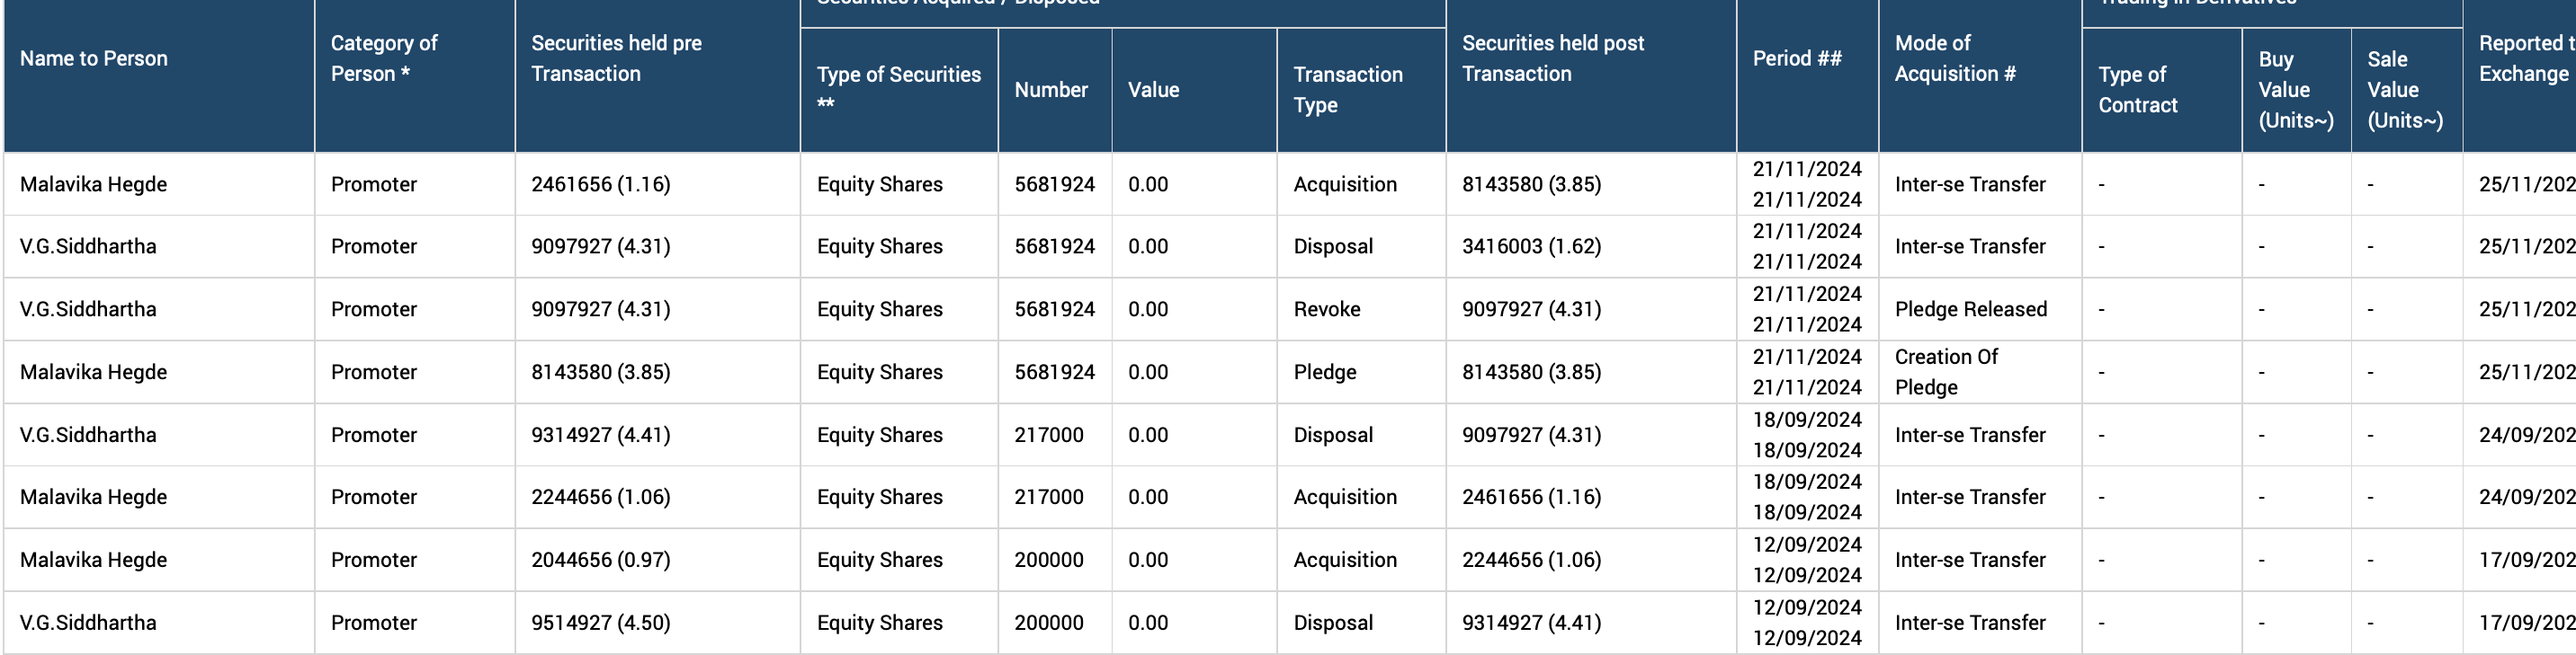Click the Mode of Acquisition # header
Screen dimensions: 2576x655
pos(1954,59)
